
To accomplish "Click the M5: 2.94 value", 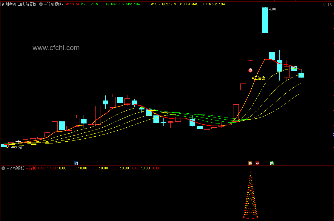I will tap(133, 4).
